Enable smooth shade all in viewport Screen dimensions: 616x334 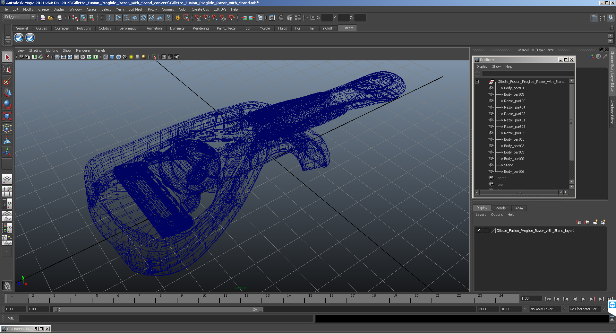click(x=112, y=57)
